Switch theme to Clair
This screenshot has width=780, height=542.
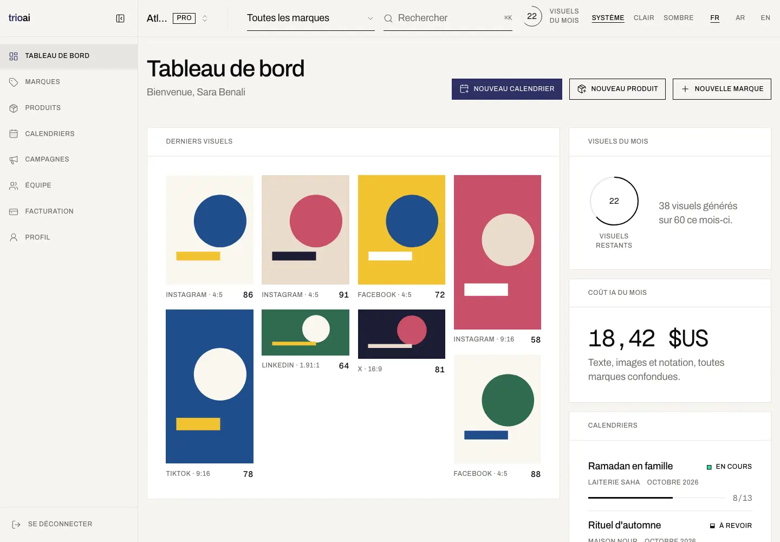644,18
